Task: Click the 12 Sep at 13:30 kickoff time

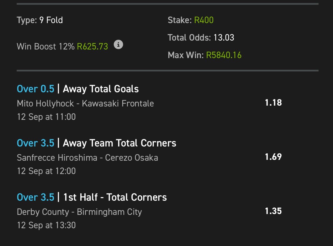Action: point(46,225)
